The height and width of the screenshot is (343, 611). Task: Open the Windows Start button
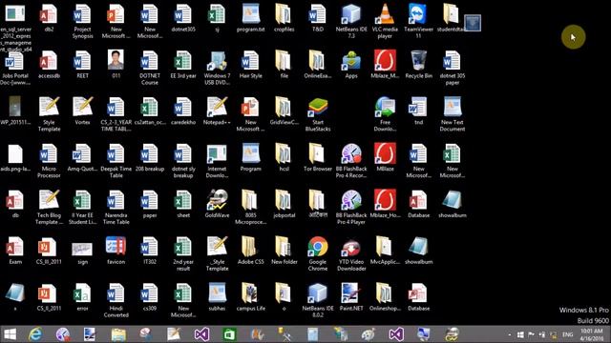click(x=11, y=334)
